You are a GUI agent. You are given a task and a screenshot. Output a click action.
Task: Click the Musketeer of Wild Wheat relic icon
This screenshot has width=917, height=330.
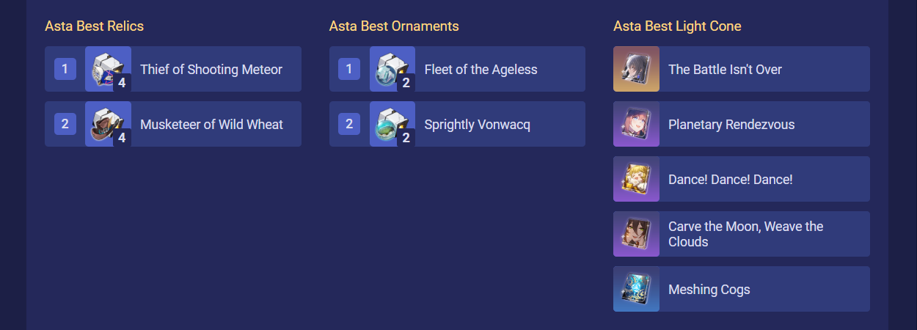point(108,124)
